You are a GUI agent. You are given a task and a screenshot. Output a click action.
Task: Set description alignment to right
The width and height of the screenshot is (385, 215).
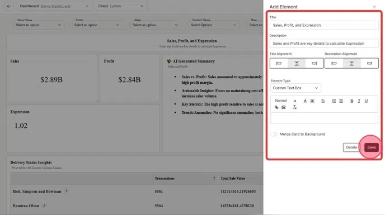click(369, 63)
